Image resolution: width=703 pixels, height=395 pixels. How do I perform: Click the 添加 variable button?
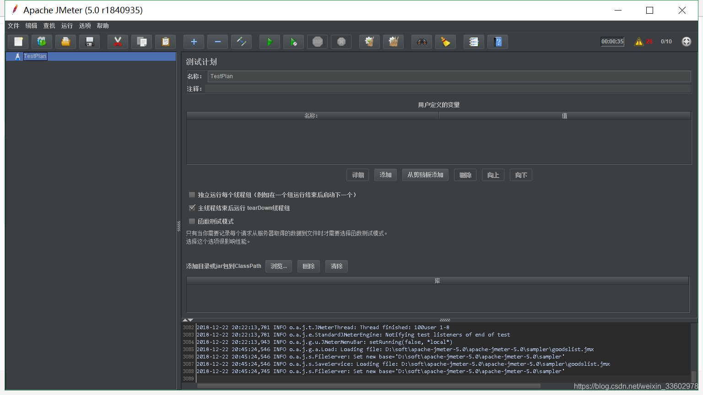(385, 175)
